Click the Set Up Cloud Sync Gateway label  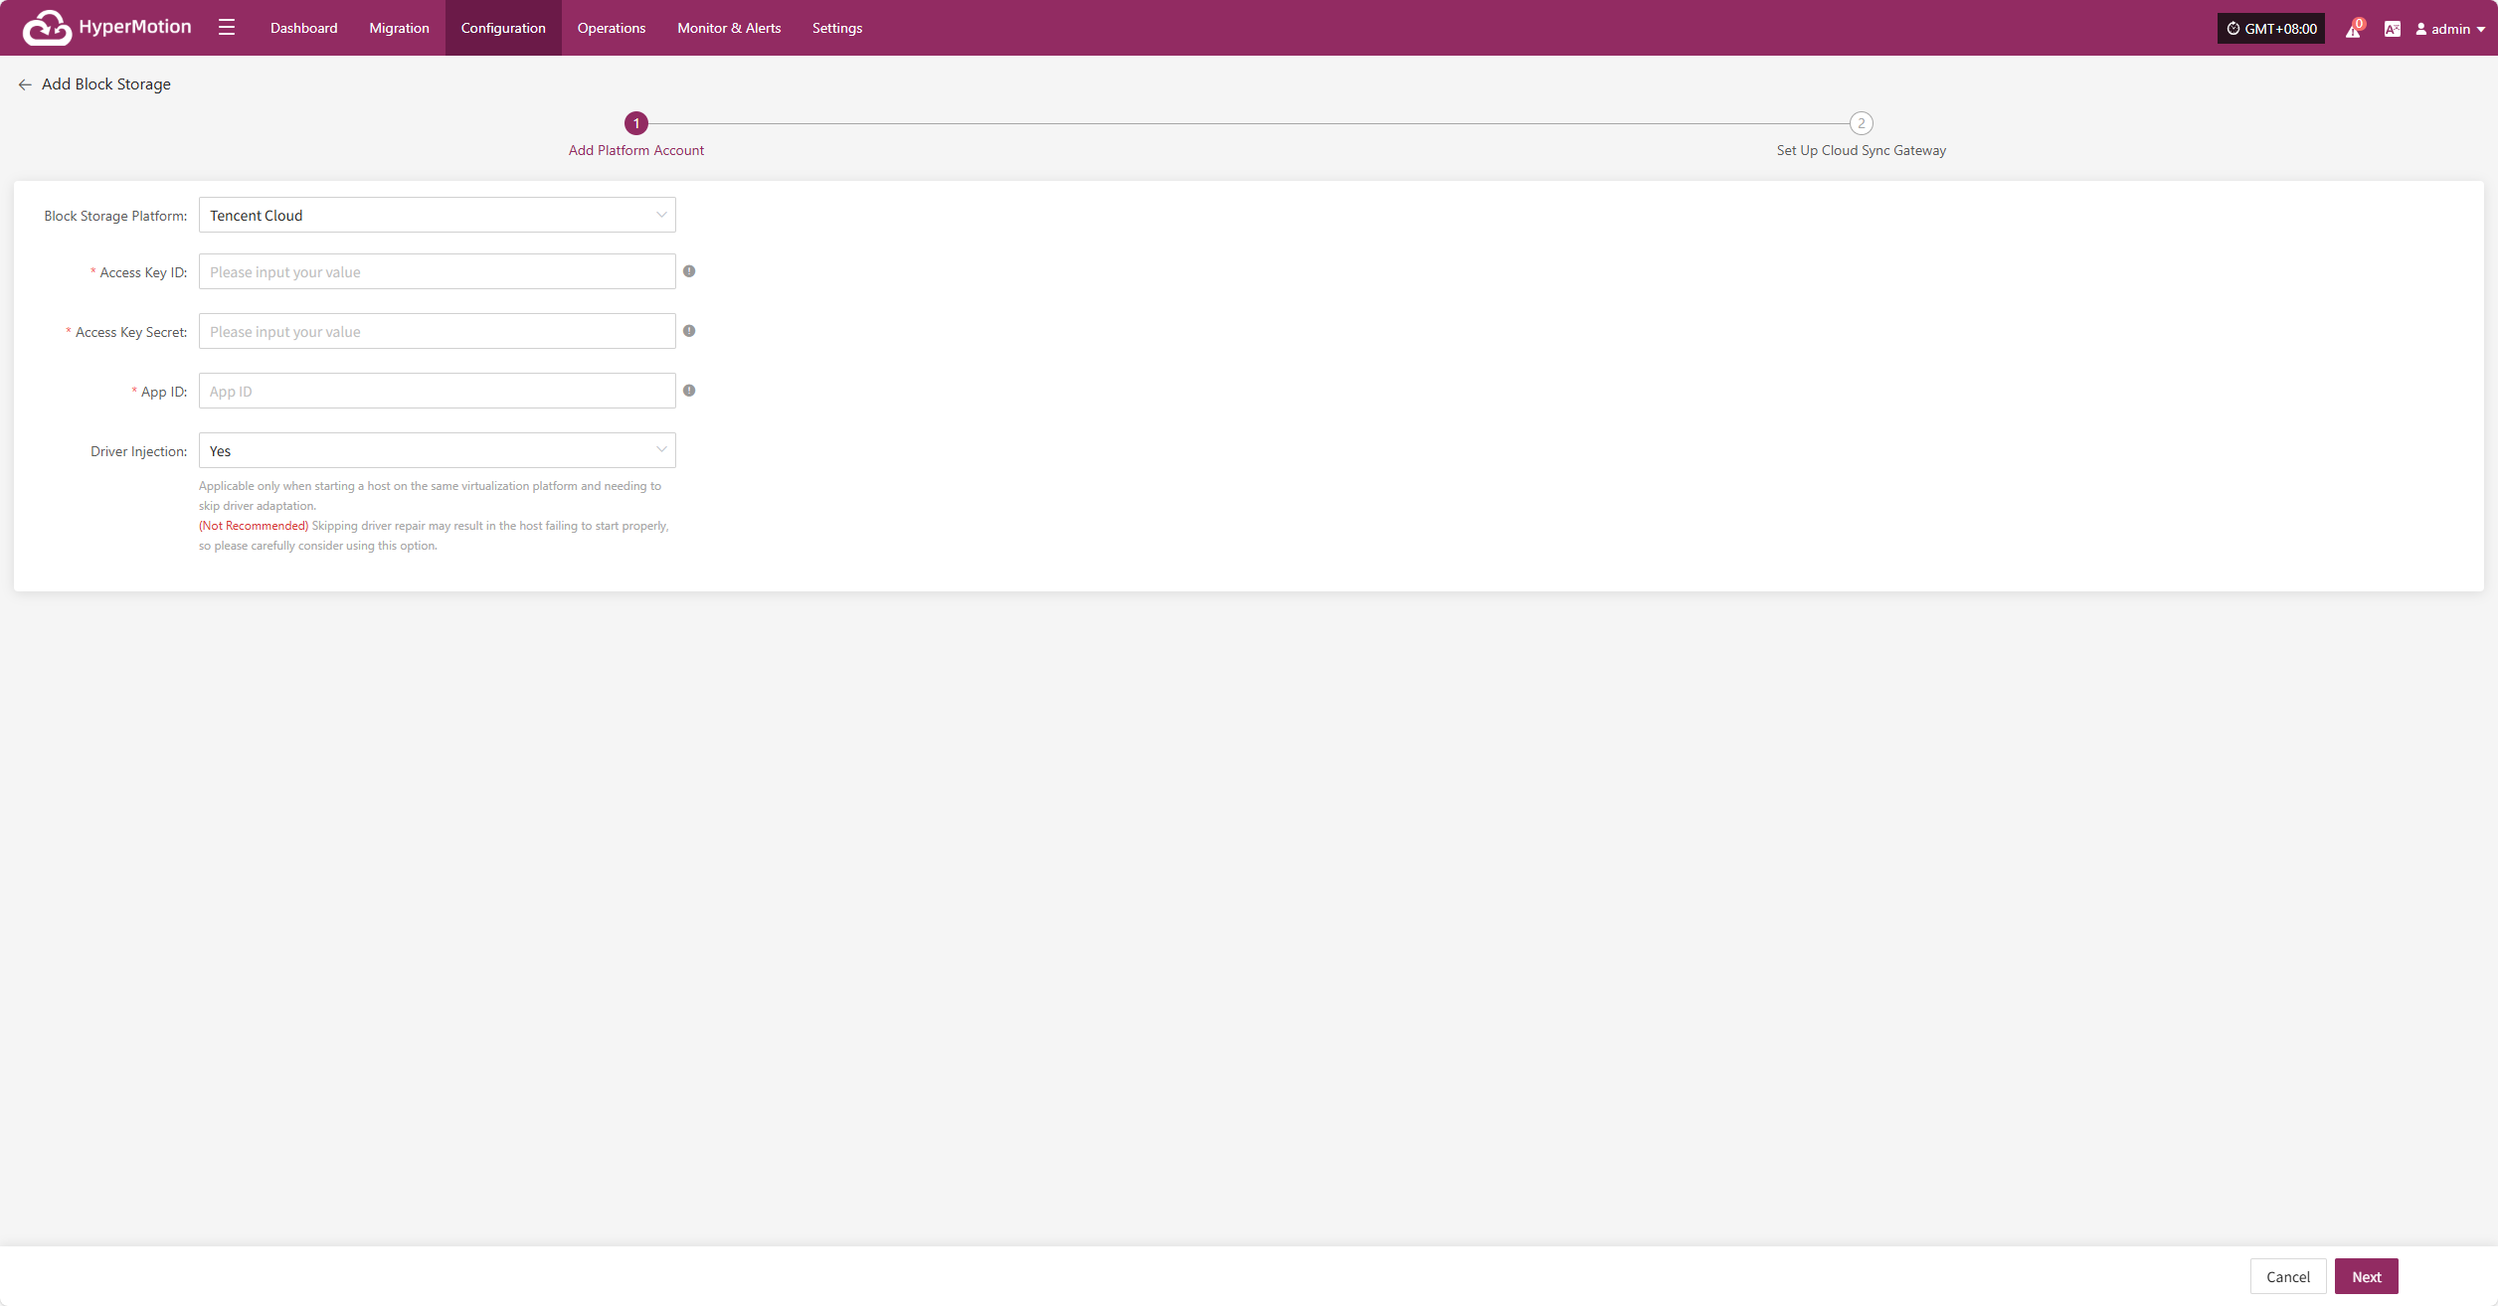(x=1862, y=150)
